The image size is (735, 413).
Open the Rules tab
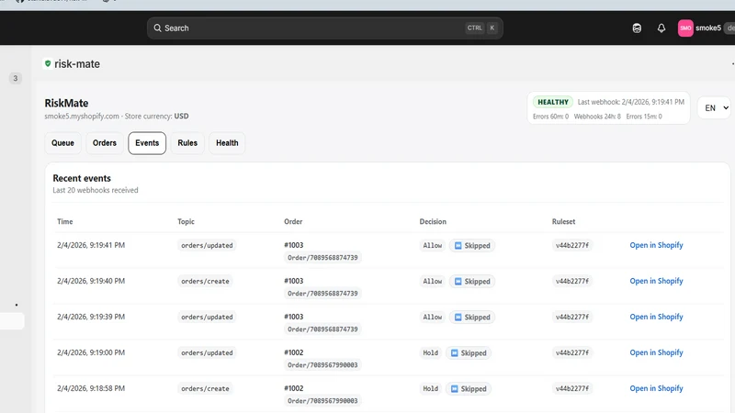[x=187, y=143]
